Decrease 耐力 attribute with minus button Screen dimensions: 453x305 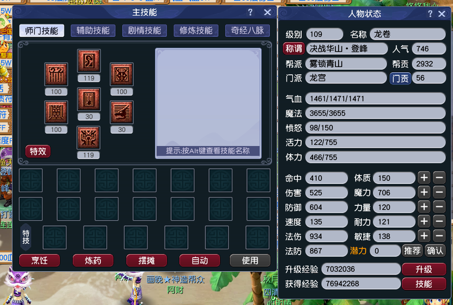click(x=439, y=221)
